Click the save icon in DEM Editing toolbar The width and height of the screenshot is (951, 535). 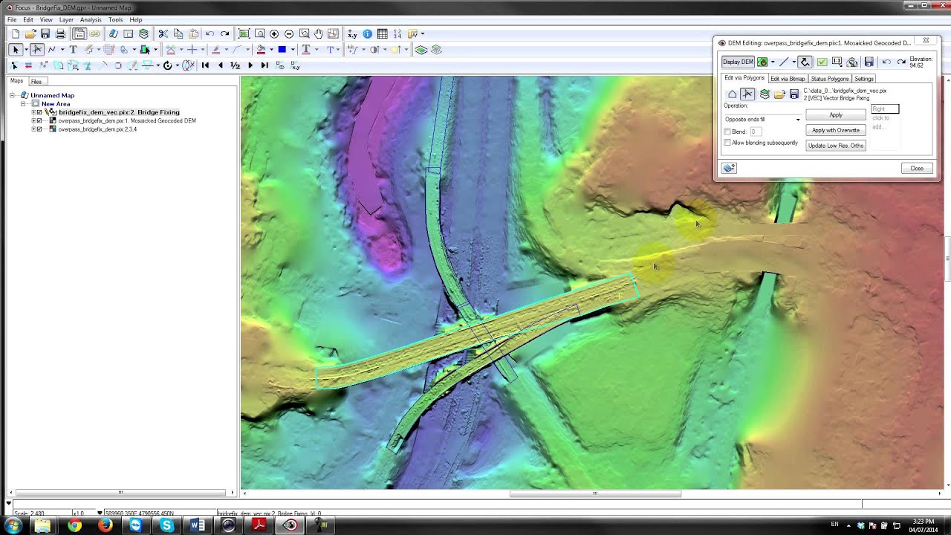869,62
